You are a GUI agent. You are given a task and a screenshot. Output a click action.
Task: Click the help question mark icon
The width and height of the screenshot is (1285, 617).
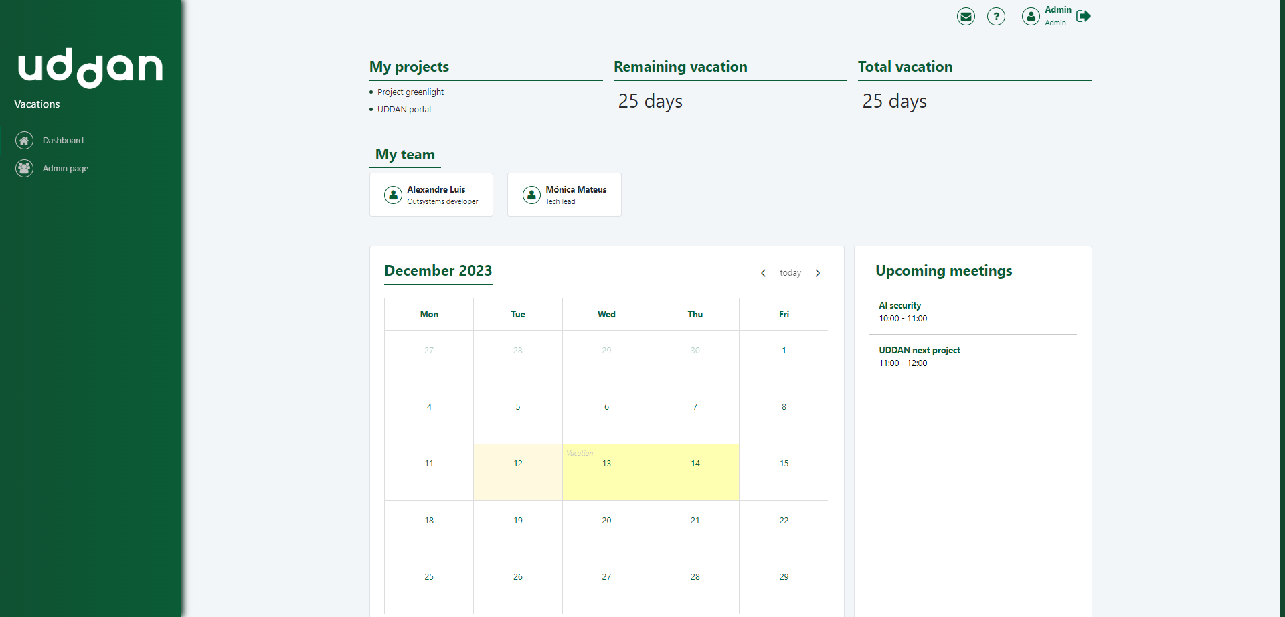click(996, 16)
